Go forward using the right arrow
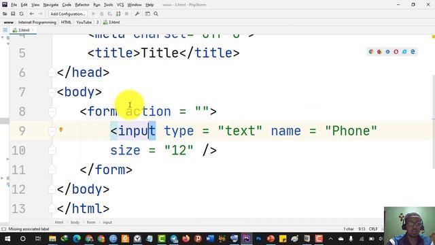 pos(40,14)
